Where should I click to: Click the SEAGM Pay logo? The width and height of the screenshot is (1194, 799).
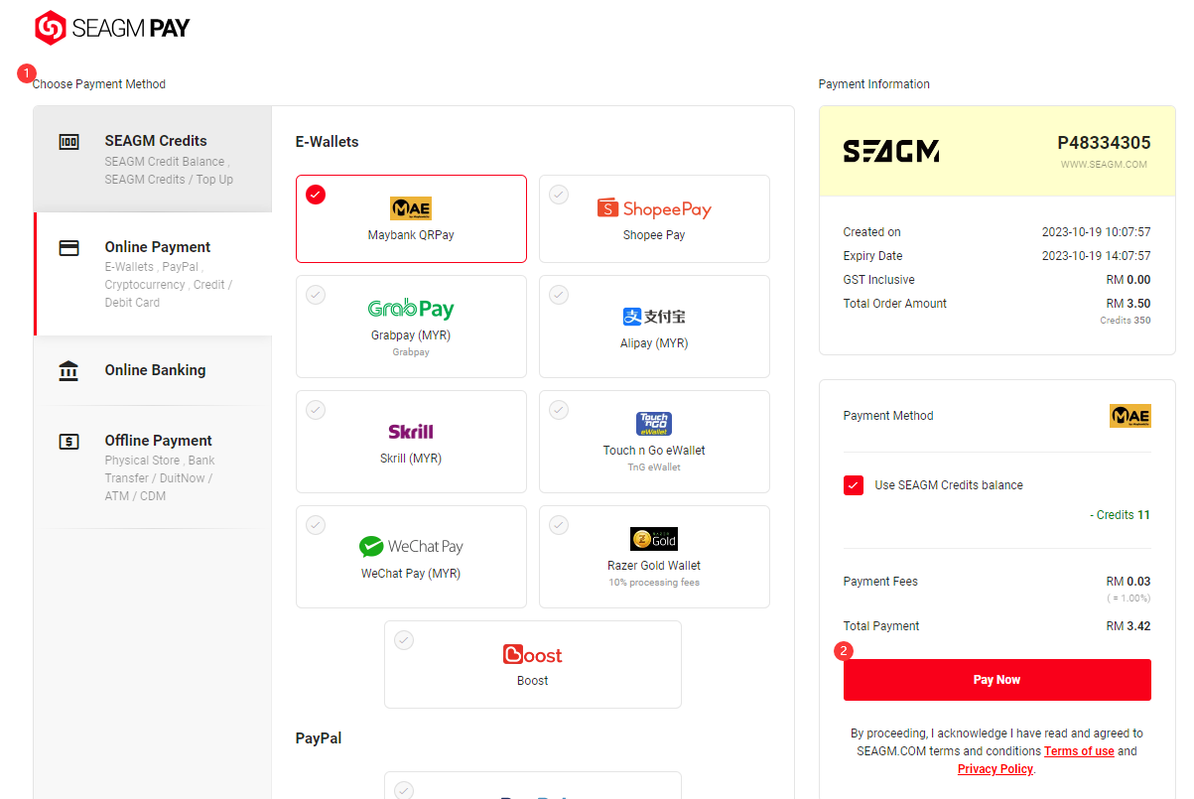(112, 28)
